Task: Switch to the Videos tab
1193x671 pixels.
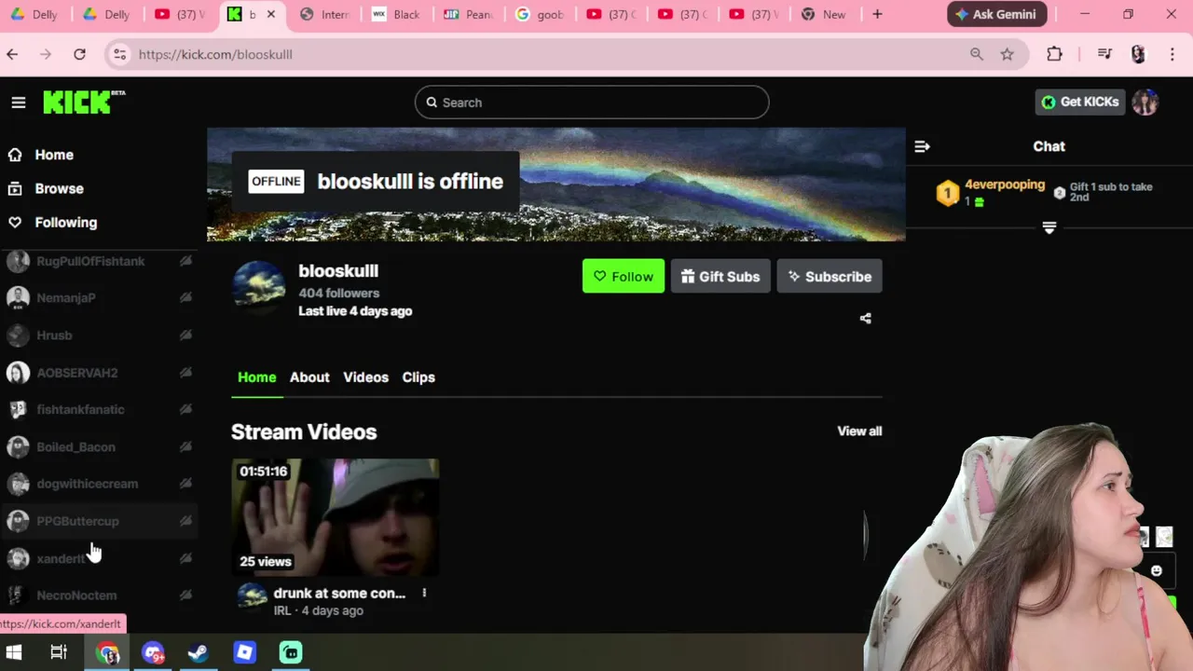Action: click(x=365, y=377)
